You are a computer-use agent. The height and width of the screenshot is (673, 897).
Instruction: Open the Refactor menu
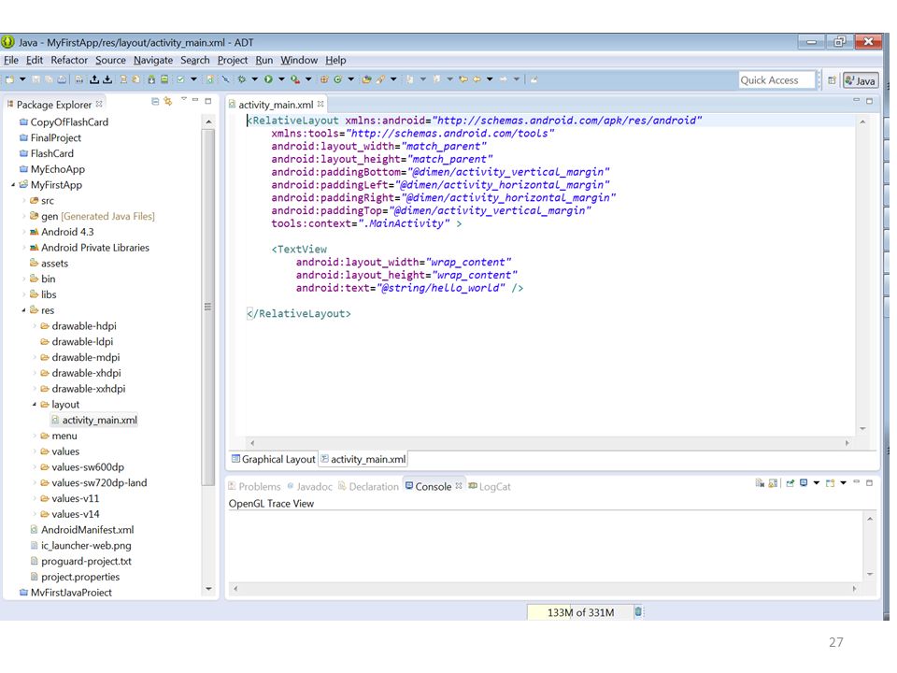[x=69, y=60]
